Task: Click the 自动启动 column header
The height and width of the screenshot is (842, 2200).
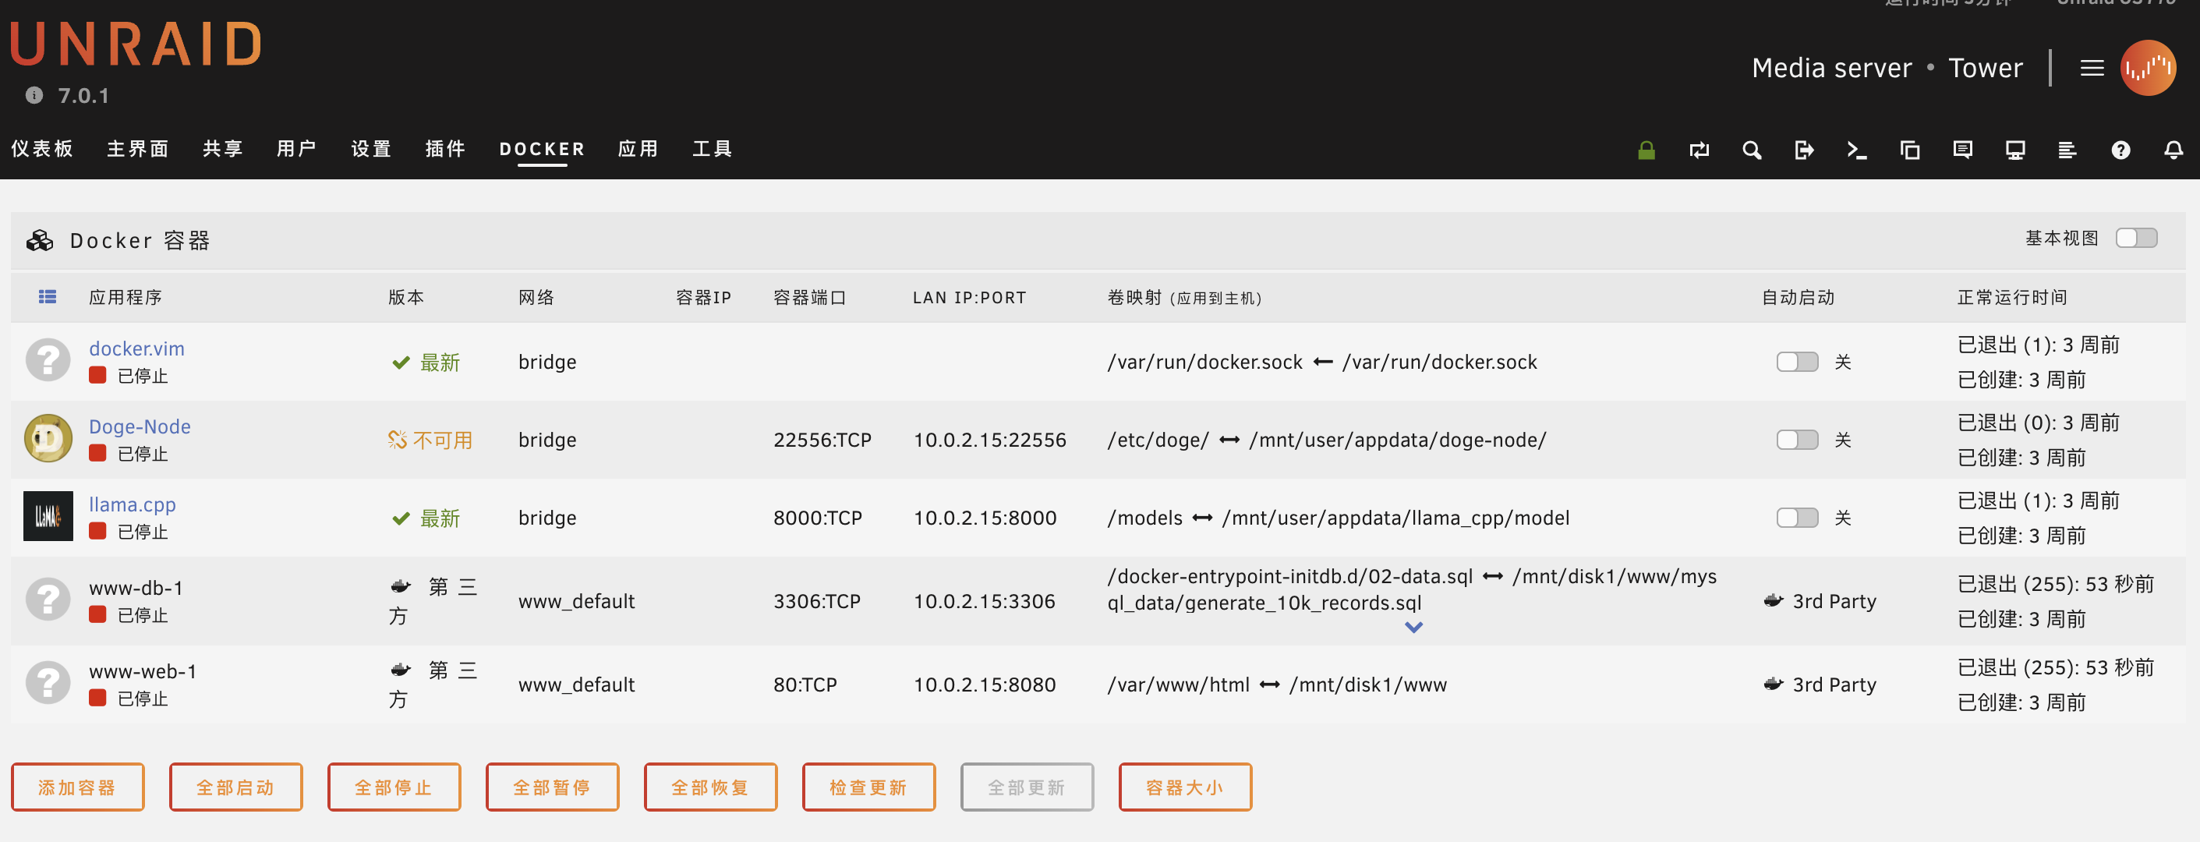Action: click(x=1798, y=296)
